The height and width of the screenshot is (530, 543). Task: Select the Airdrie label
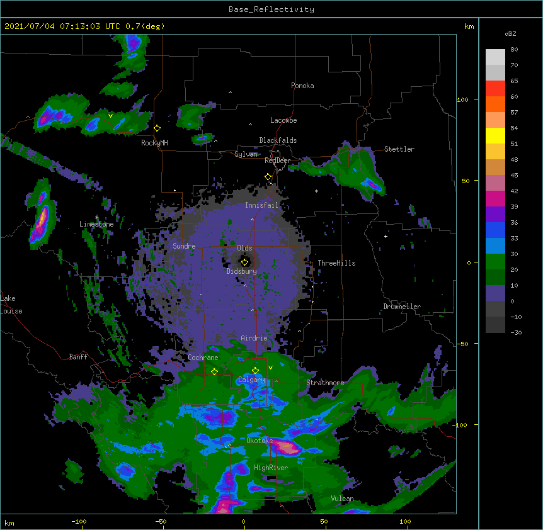click(x=254, y=338)
